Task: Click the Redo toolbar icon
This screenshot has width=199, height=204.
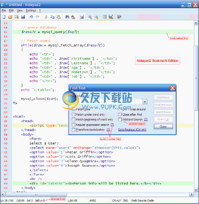Action: coord(37,17)
